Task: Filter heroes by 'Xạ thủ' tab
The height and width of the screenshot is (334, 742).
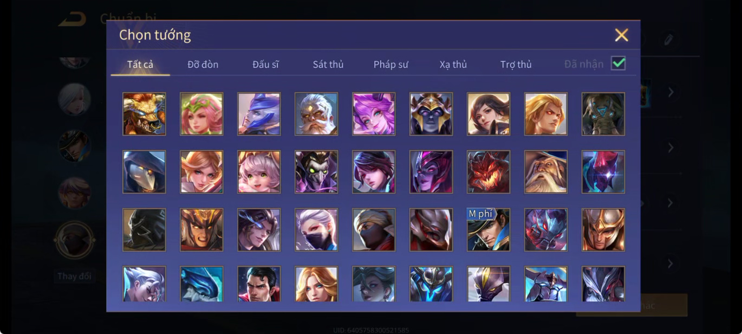Action: [x=453, y=65]
